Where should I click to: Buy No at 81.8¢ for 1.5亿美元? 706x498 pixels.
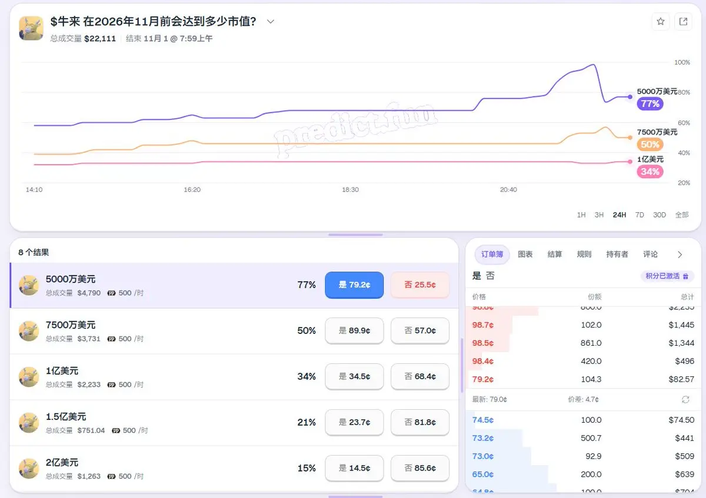420,423
